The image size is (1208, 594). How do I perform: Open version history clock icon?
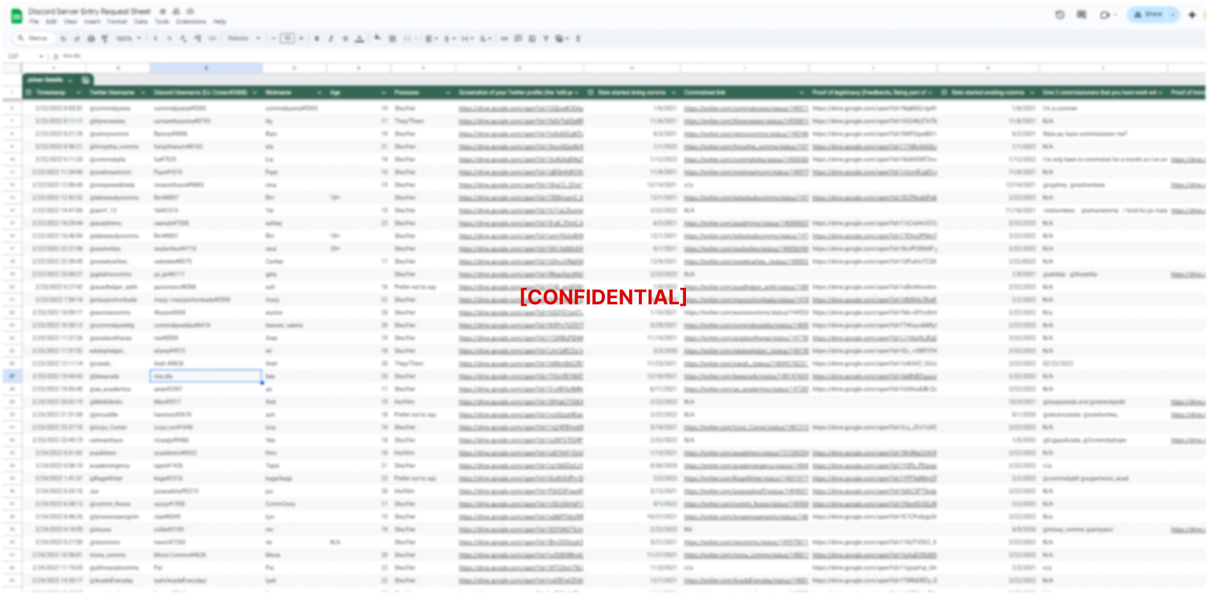1060,15
